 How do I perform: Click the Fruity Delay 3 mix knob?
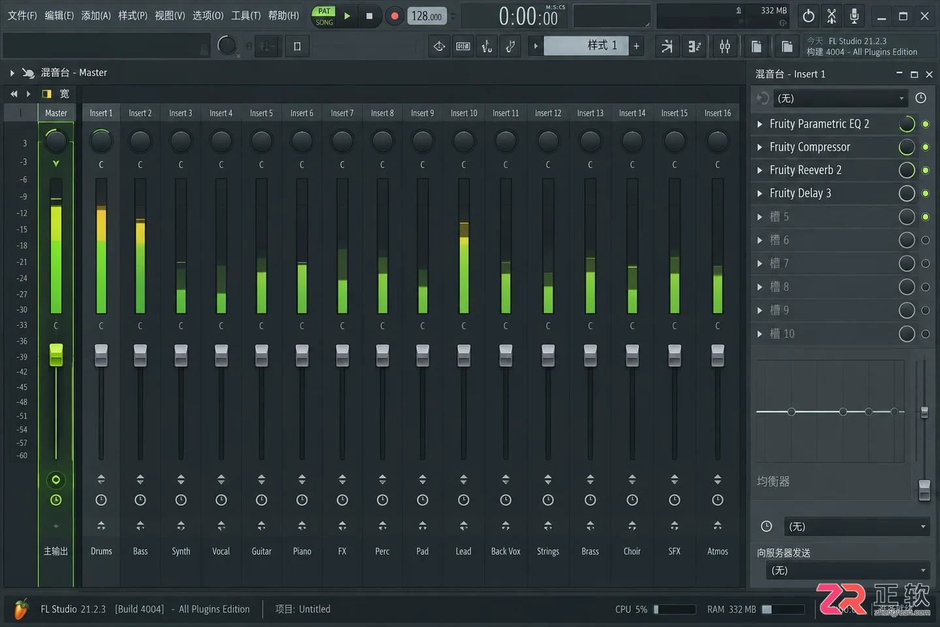coord(907,193)
